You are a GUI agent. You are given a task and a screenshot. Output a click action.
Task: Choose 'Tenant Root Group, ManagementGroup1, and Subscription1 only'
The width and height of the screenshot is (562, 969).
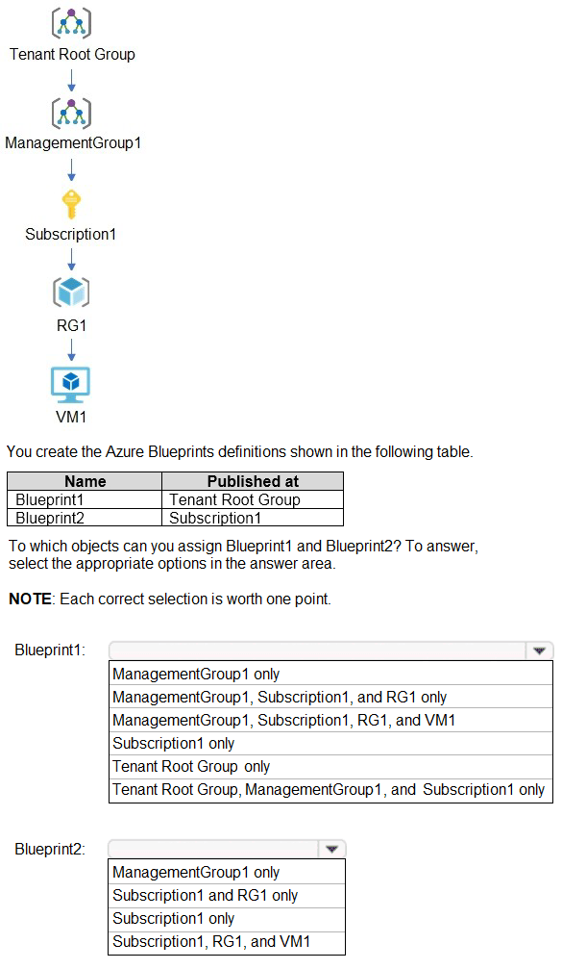[330, 790]
